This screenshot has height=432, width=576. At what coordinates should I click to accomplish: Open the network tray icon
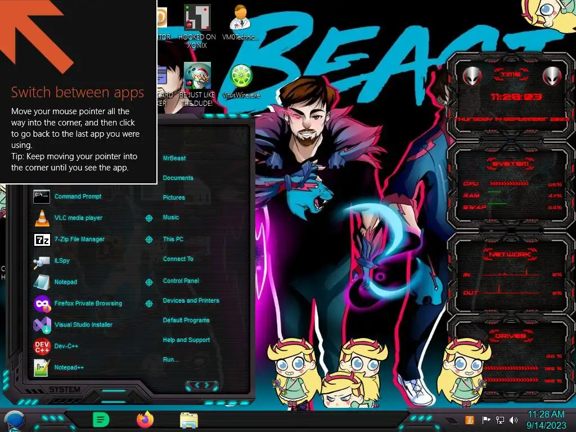tap(499, 420)
